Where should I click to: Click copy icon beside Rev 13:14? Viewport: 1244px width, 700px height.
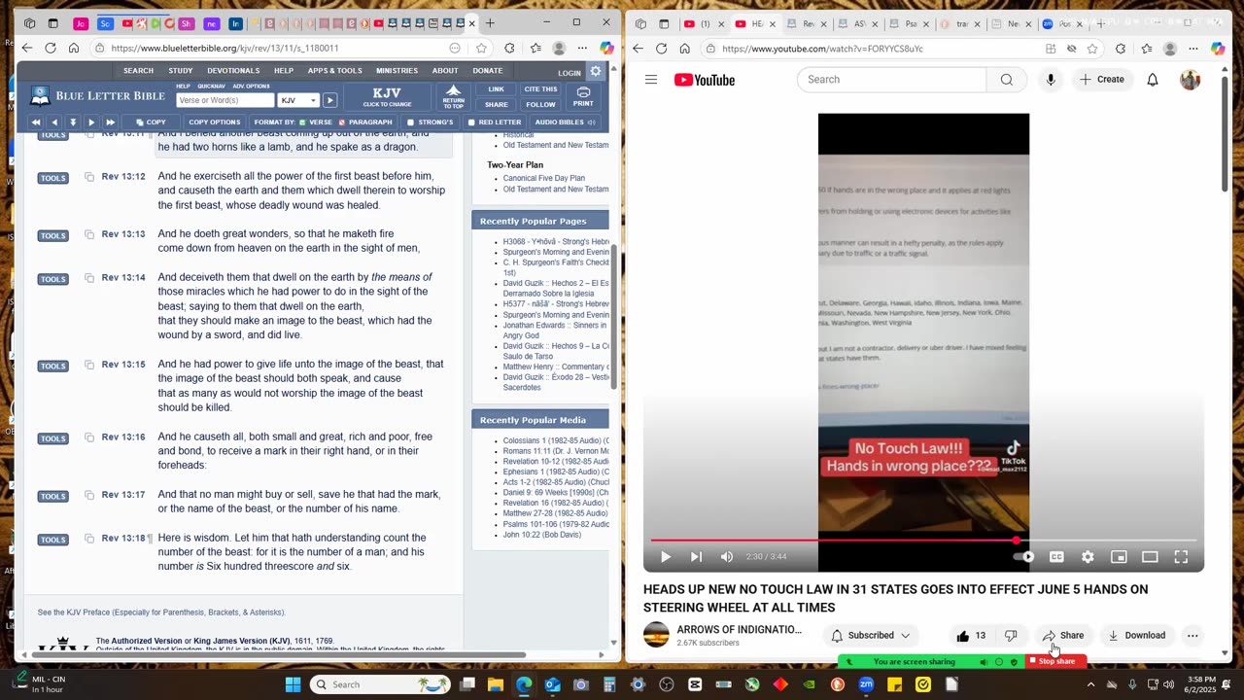click(89, 278)
